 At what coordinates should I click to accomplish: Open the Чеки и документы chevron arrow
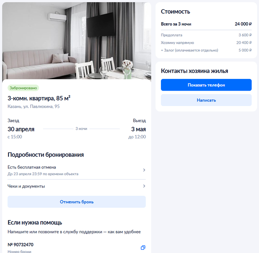point(144,186)
